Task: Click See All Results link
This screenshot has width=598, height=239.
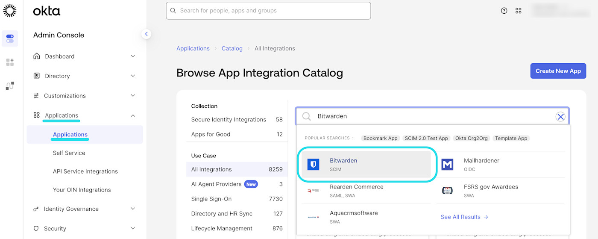Action: point(464,217)
